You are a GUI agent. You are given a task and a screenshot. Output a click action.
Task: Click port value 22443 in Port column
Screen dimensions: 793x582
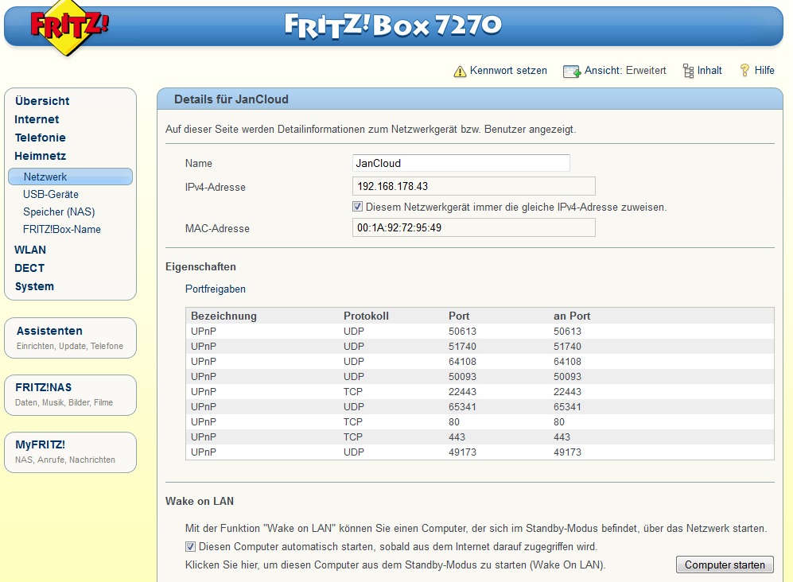[462, 391]
